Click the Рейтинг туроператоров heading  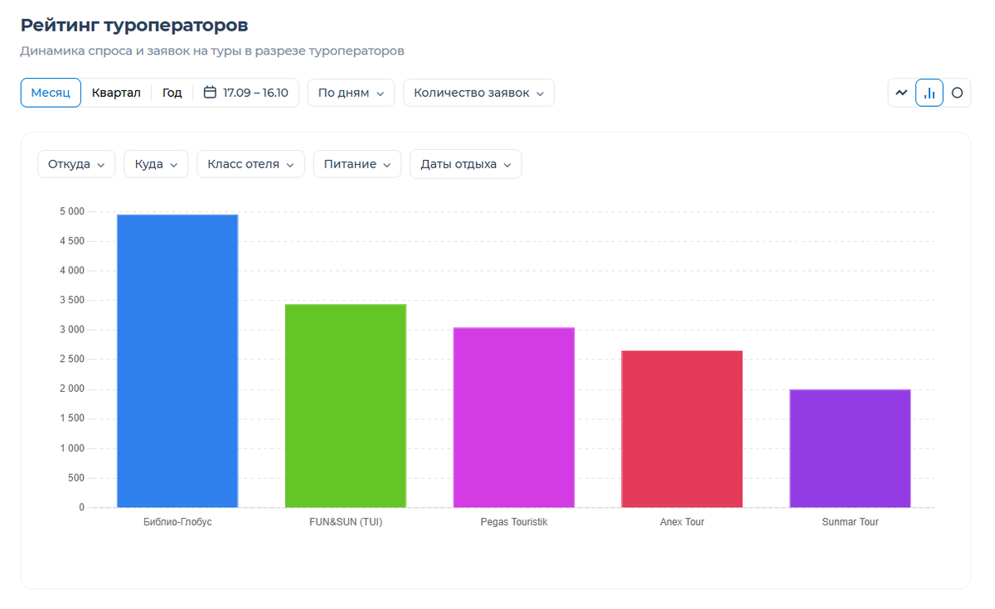[134, 26]
